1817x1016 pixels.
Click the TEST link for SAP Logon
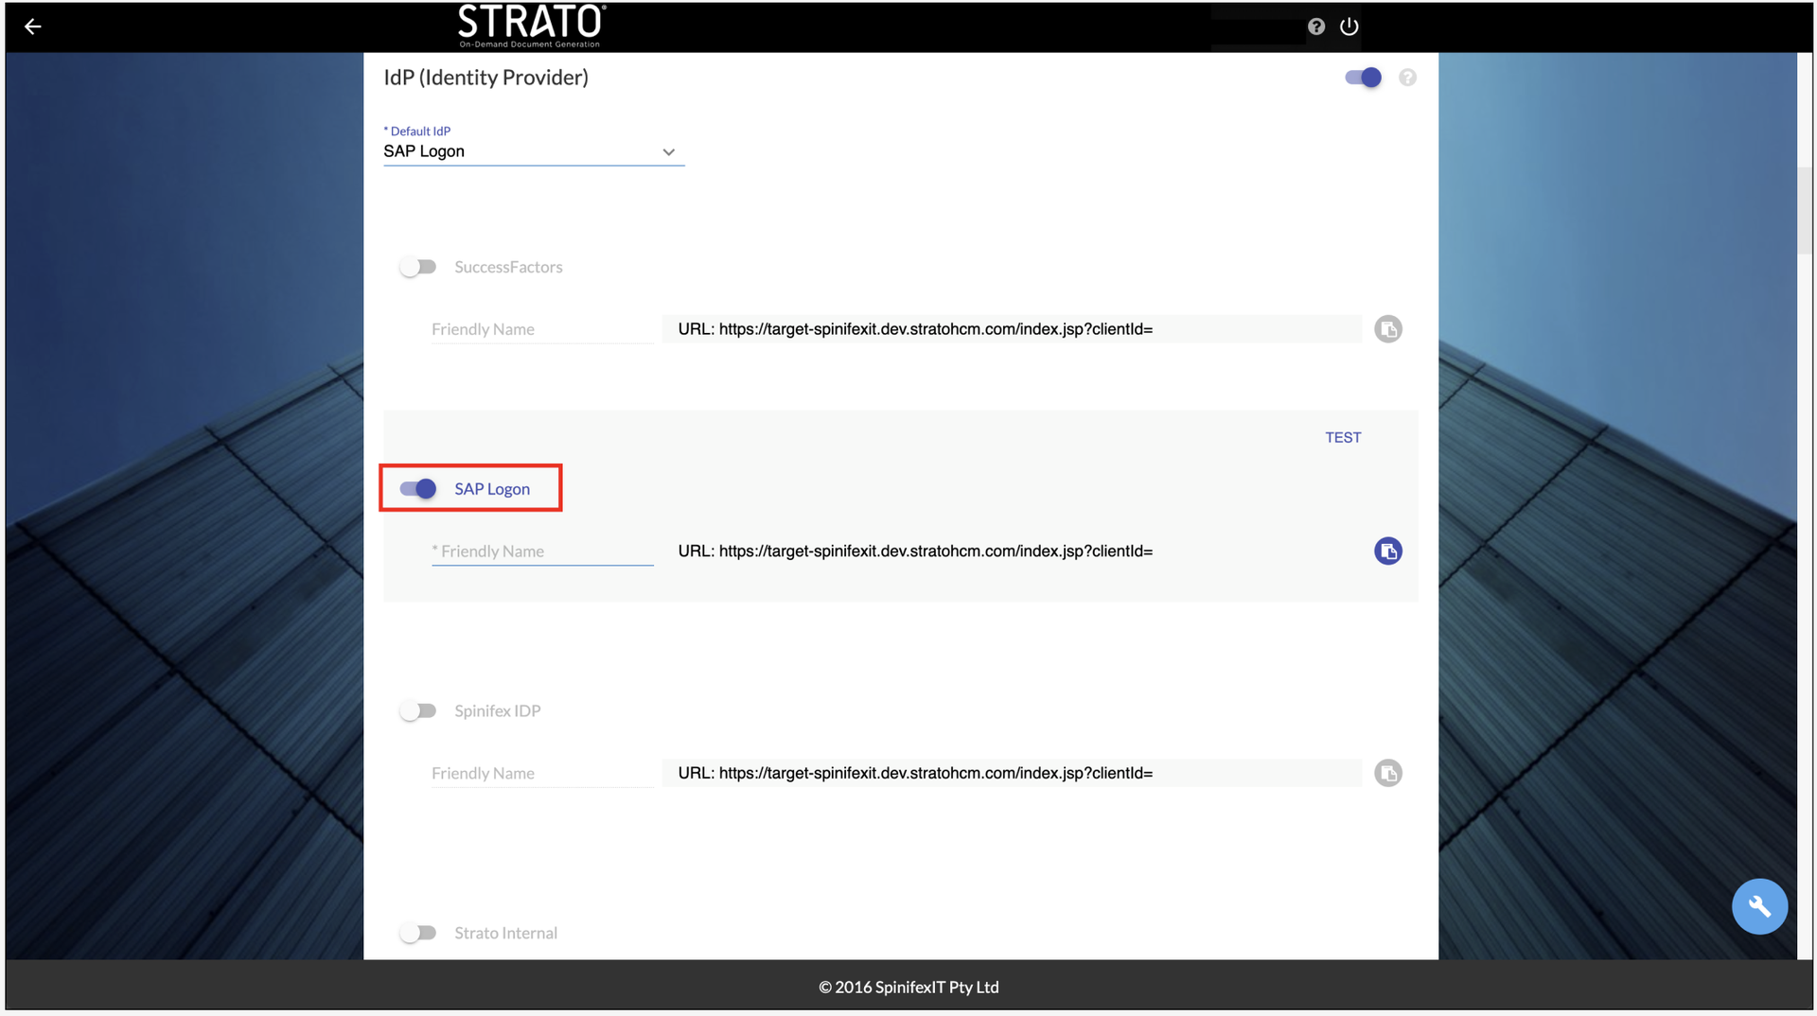pyautogui.click(x=1342, y=437)
